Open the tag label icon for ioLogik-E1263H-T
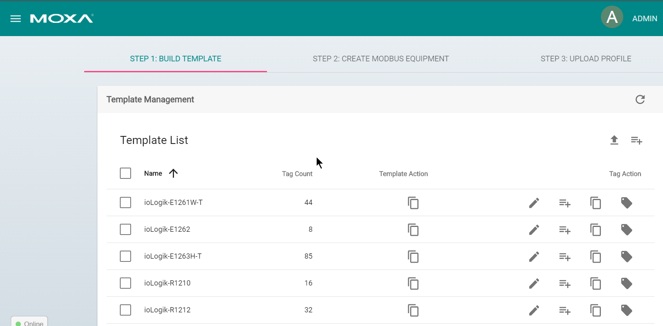This screenshot has height=326, width=663. tap(627, 257)
